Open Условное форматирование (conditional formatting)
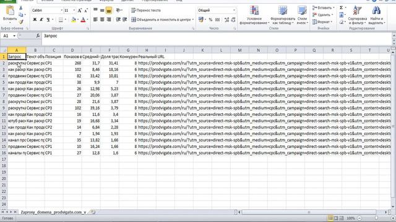396x222 pixels. coord(254,15)
